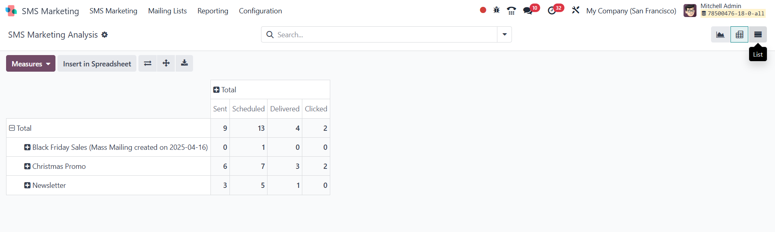Viewport: 775px width, 232px height.
Task: Switch to the graph view
Action: [x=720, y=35]
